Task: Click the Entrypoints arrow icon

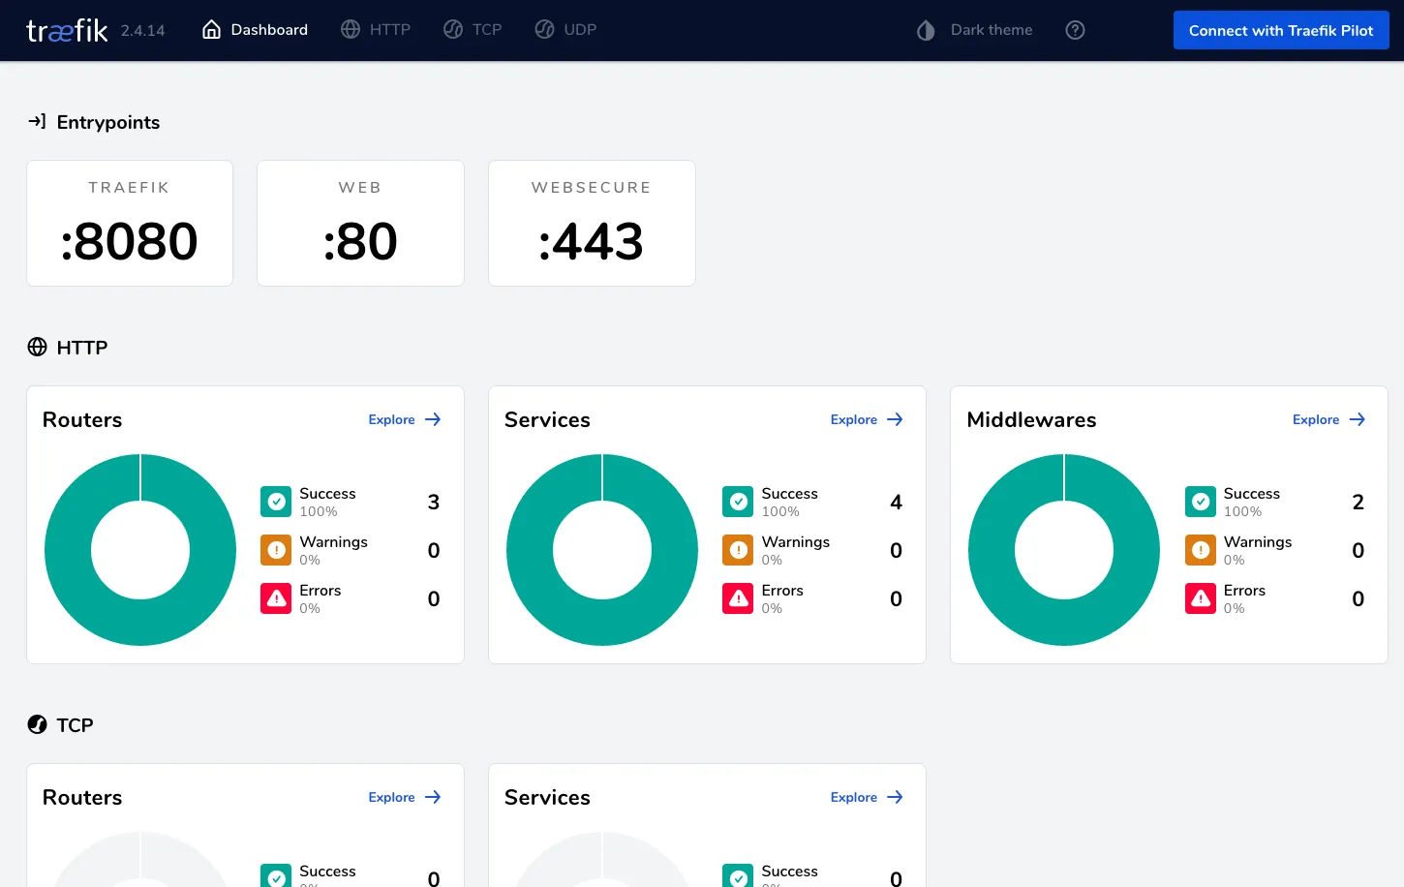Action: tap(38, 121)
